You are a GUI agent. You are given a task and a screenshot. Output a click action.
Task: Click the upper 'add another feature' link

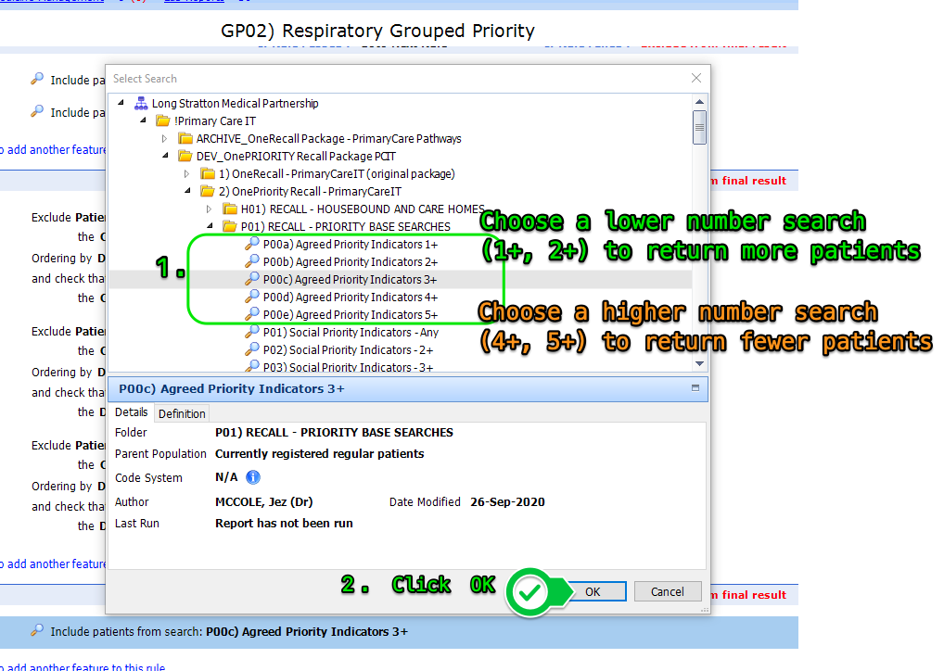pyautogui.click(x=53, y=149)
